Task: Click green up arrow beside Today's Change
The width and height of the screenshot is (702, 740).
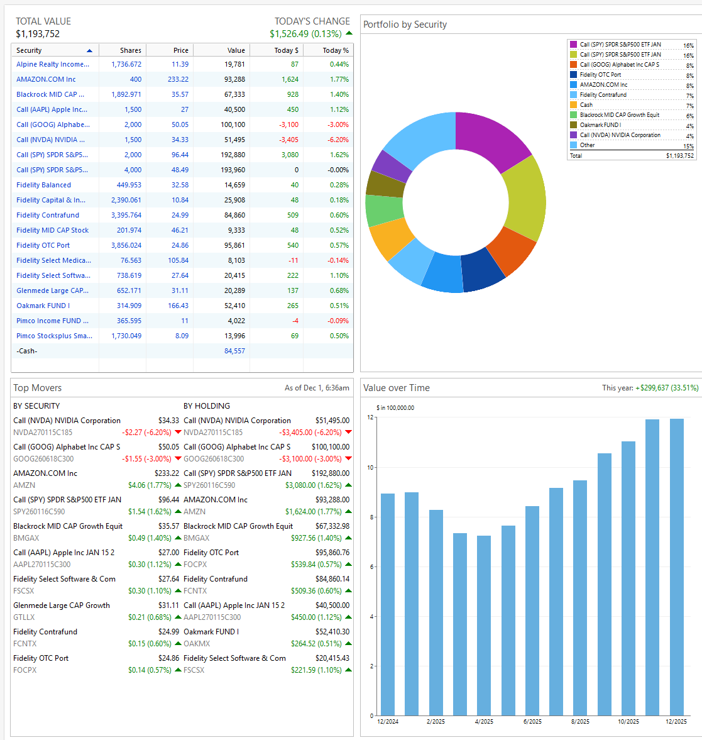Action: [x=349, y=33]
